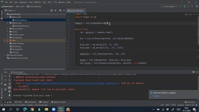Open the TODO tool window tab
The width and height of the screenshot is (199, 112).
point(19,102)
